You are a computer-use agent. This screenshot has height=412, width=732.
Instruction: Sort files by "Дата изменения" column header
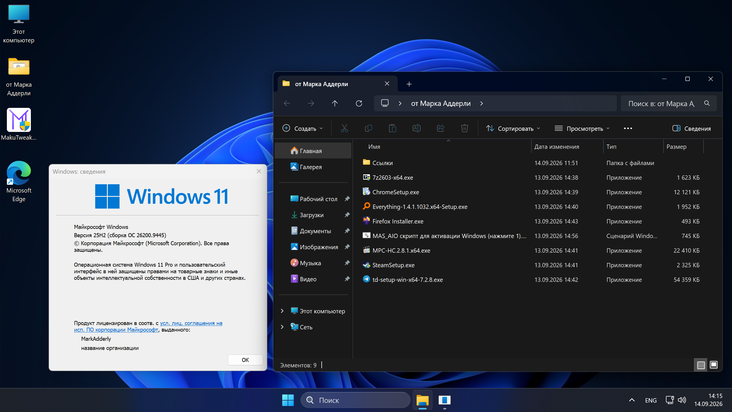[x=567, y=147]
